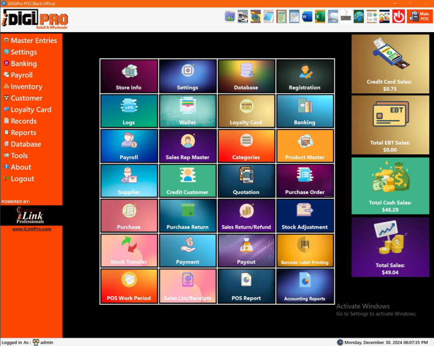Select Loyalty Card in the left sidebar
Image resolution: width=434 pixels, height=346 pixels.
click(28, 110)
